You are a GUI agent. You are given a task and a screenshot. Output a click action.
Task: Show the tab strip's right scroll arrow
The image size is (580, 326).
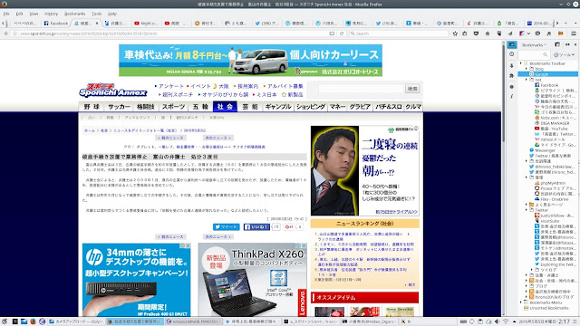click(x=557, y=23)
